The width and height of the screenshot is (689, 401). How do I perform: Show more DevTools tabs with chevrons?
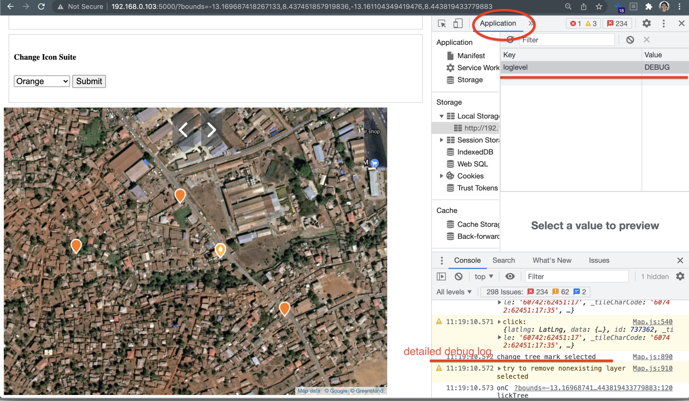point(530,23)
